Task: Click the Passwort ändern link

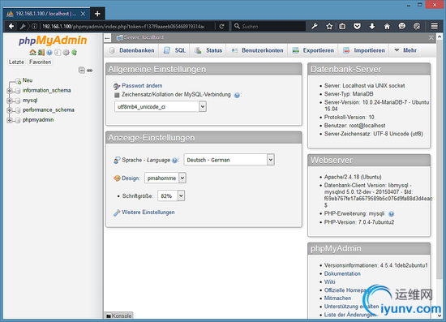Action: pyautogui.click(x=142, y=86)
